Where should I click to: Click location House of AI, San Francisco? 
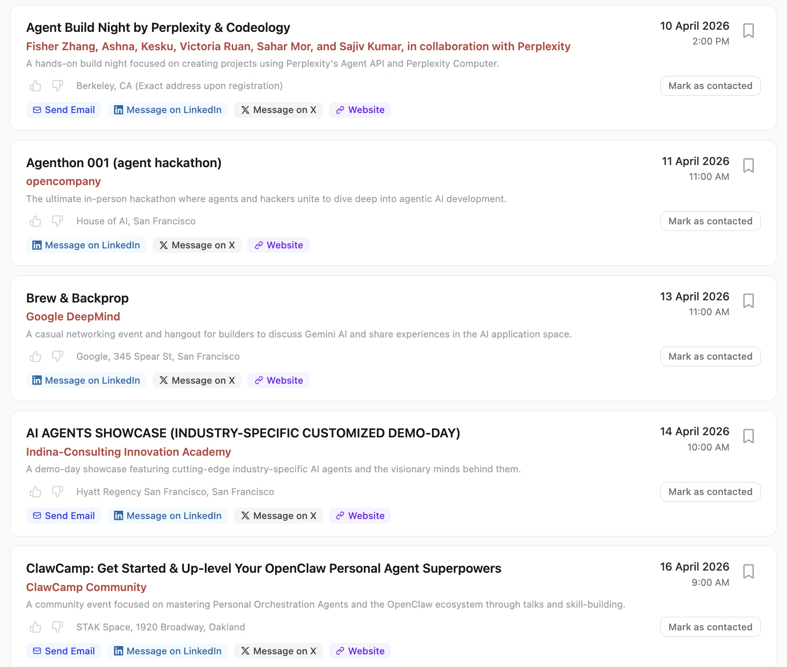point(136,221)
